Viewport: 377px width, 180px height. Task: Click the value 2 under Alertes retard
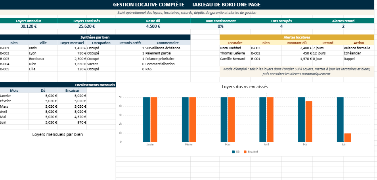point(343,27)
